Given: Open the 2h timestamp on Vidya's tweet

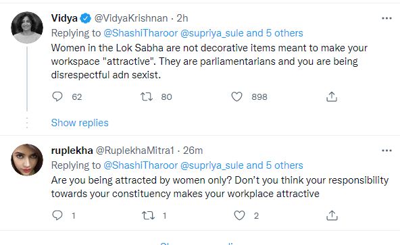Looking at the screenshot, I should pyautogui.click(x=182, y=18).
